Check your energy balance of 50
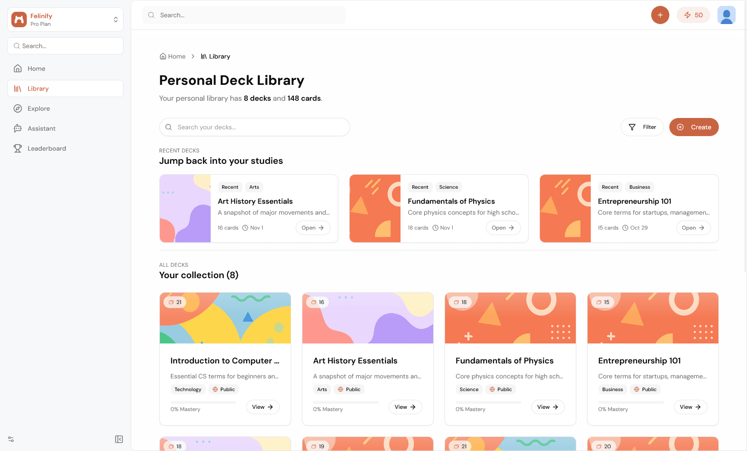The width and height of the screenshot is (747, 451). coord(693,15)
